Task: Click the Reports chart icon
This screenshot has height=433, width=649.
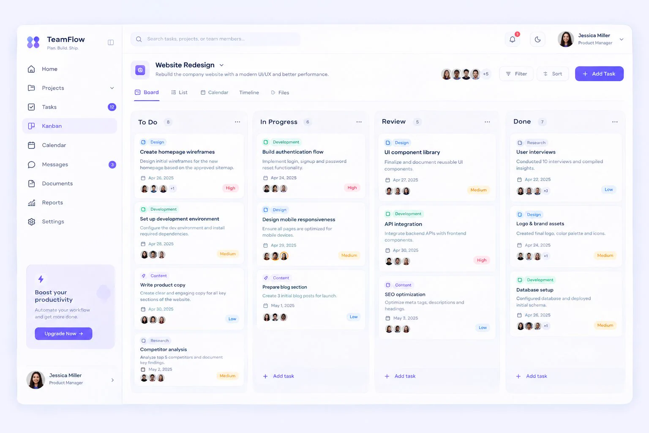Action: point(31,203)
